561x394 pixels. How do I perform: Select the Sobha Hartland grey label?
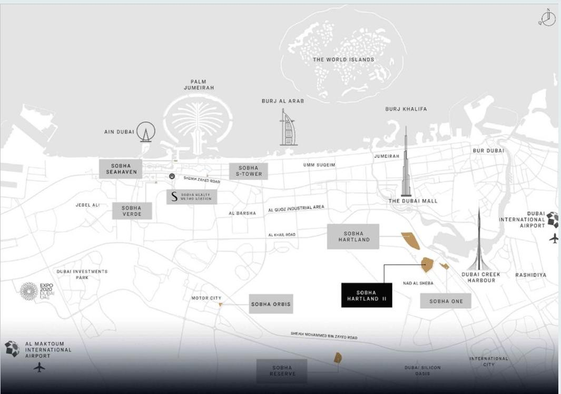coord(353,237)
